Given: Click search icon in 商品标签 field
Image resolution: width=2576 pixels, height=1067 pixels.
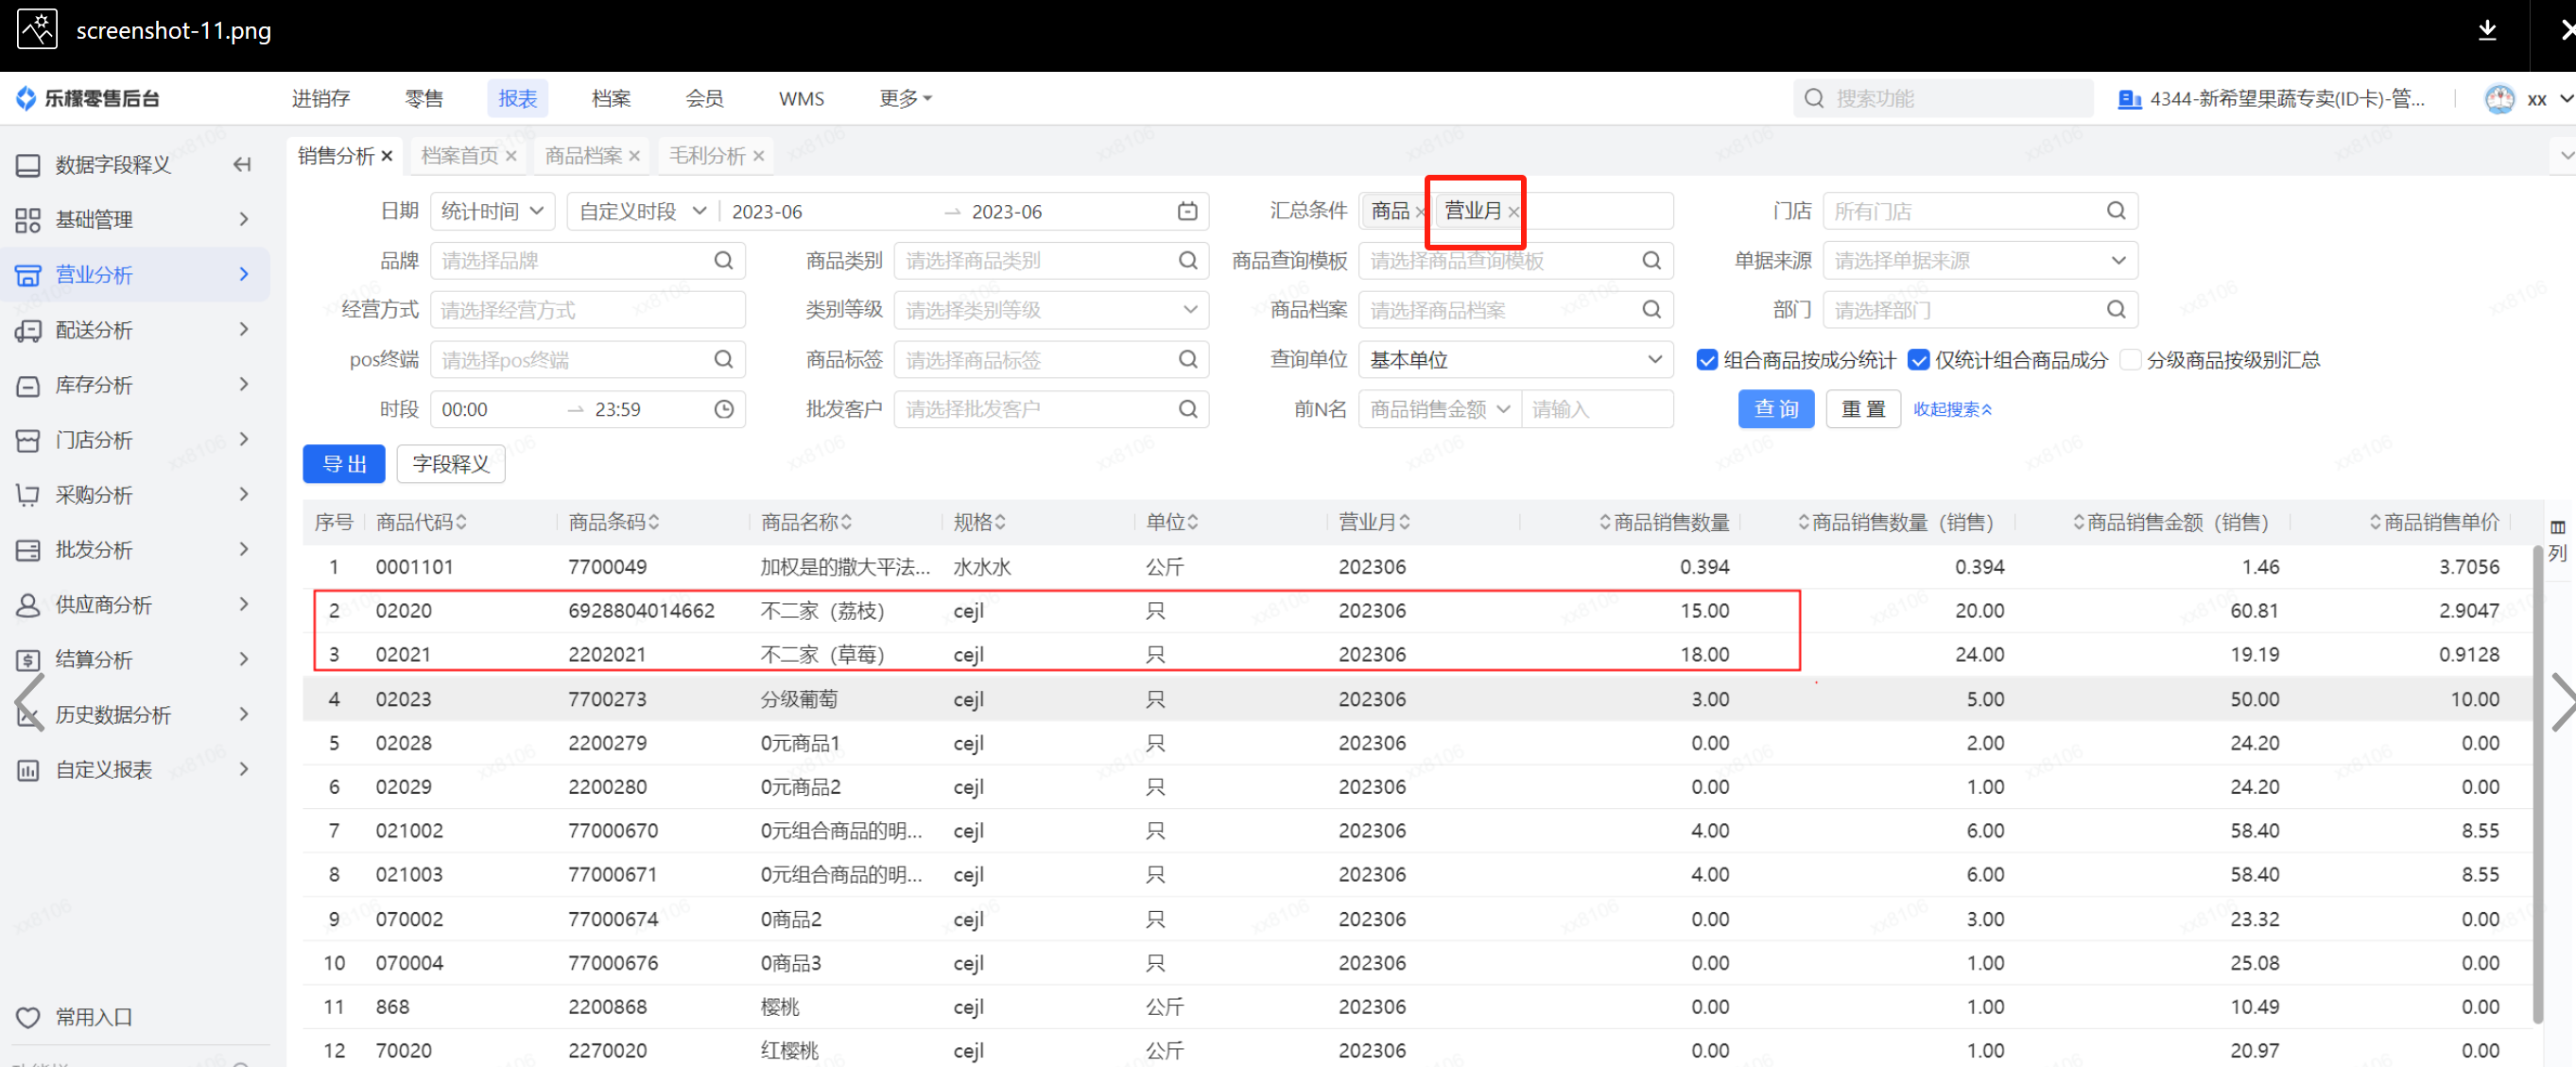Looking at the screenshot, I should point(1187,359).
